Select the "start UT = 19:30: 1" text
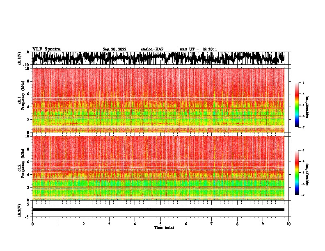325x251 pixels. click(x=198, y=49)
